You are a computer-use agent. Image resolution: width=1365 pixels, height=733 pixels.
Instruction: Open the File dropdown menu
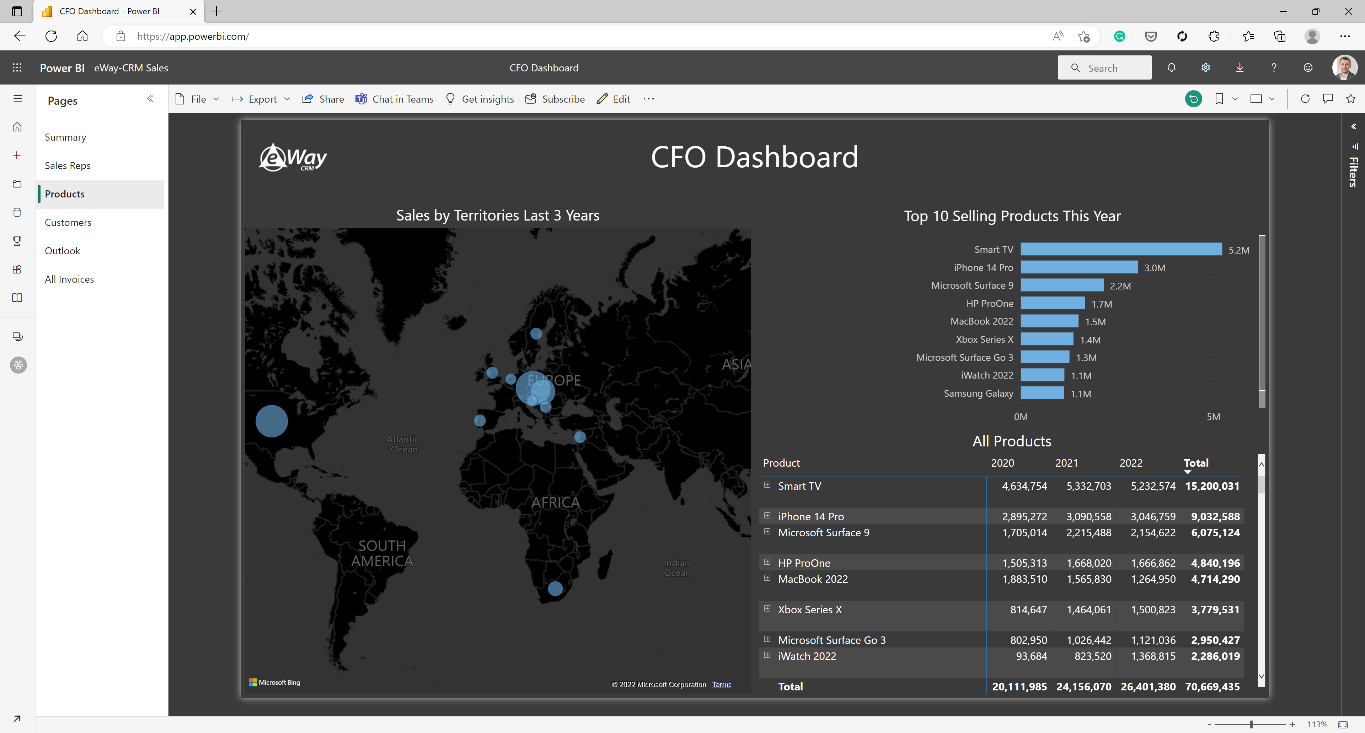197,99
